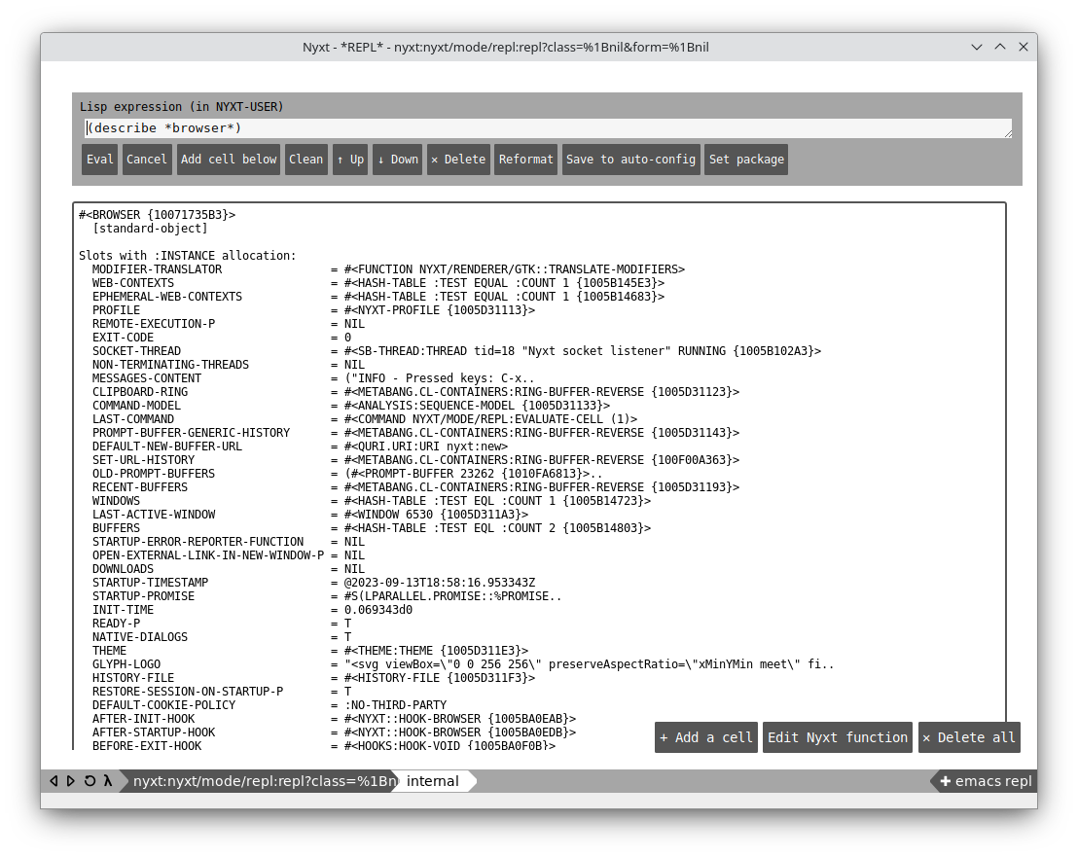Go back using the status bar arrow
The width and height of the screenshot is (1078, 857).
54,781
